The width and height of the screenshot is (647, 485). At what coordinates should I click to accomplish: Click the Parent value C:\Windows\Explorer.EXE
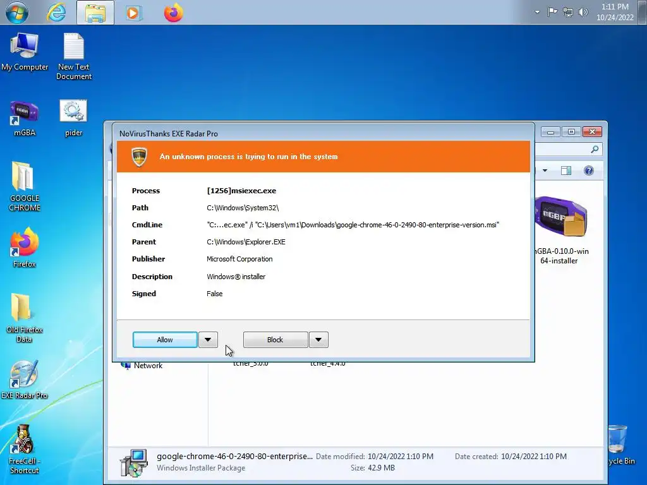(x=246, y=242)
